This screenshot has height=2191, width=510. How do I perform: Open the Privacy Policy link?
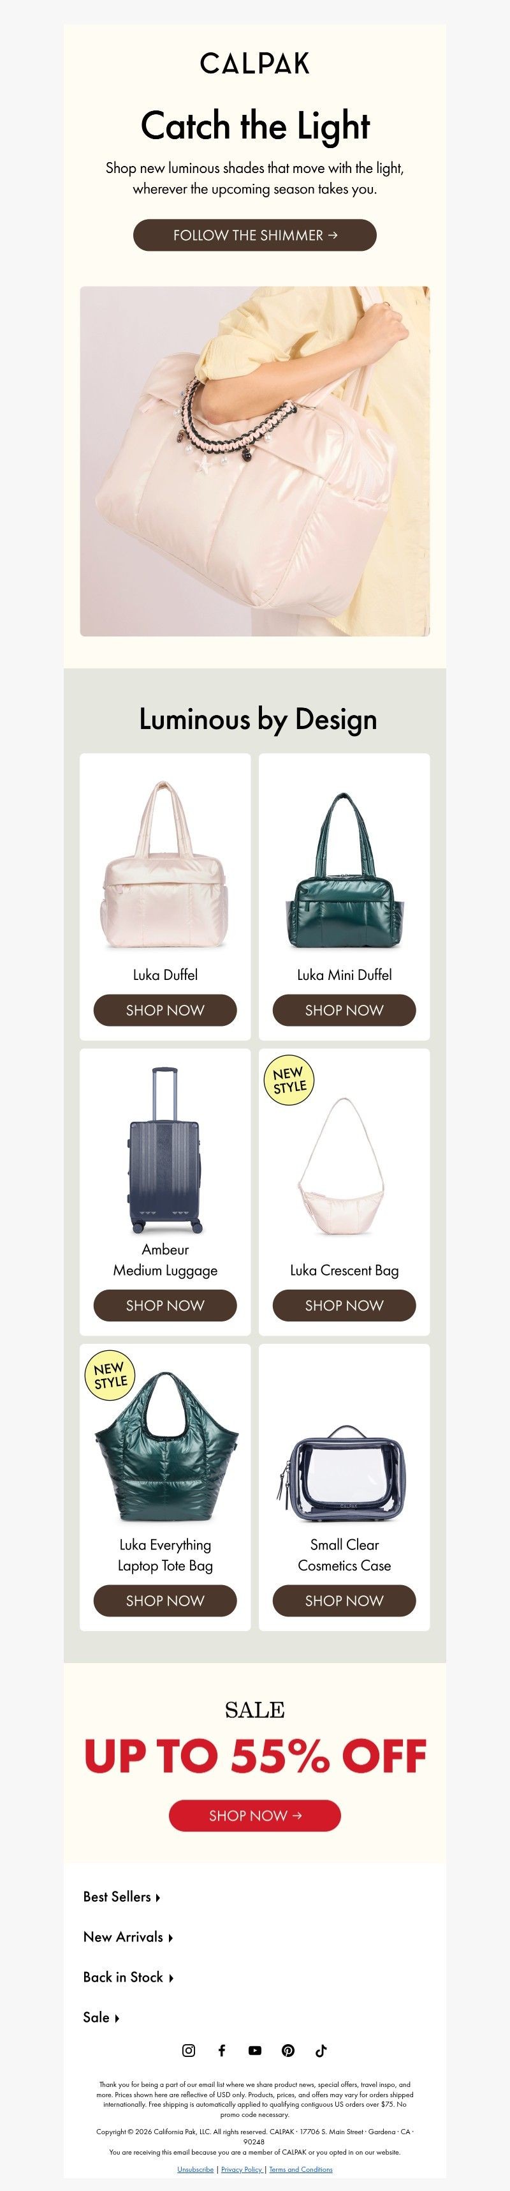point(242,2169)
